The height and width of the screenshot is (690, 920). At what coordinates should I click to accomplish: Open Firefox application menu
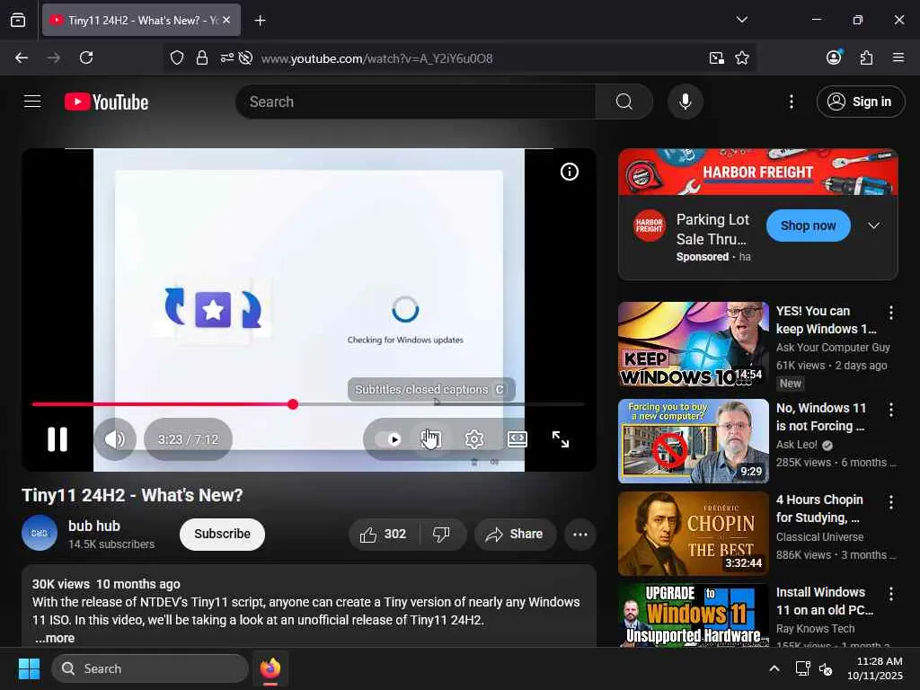(898, 57)
